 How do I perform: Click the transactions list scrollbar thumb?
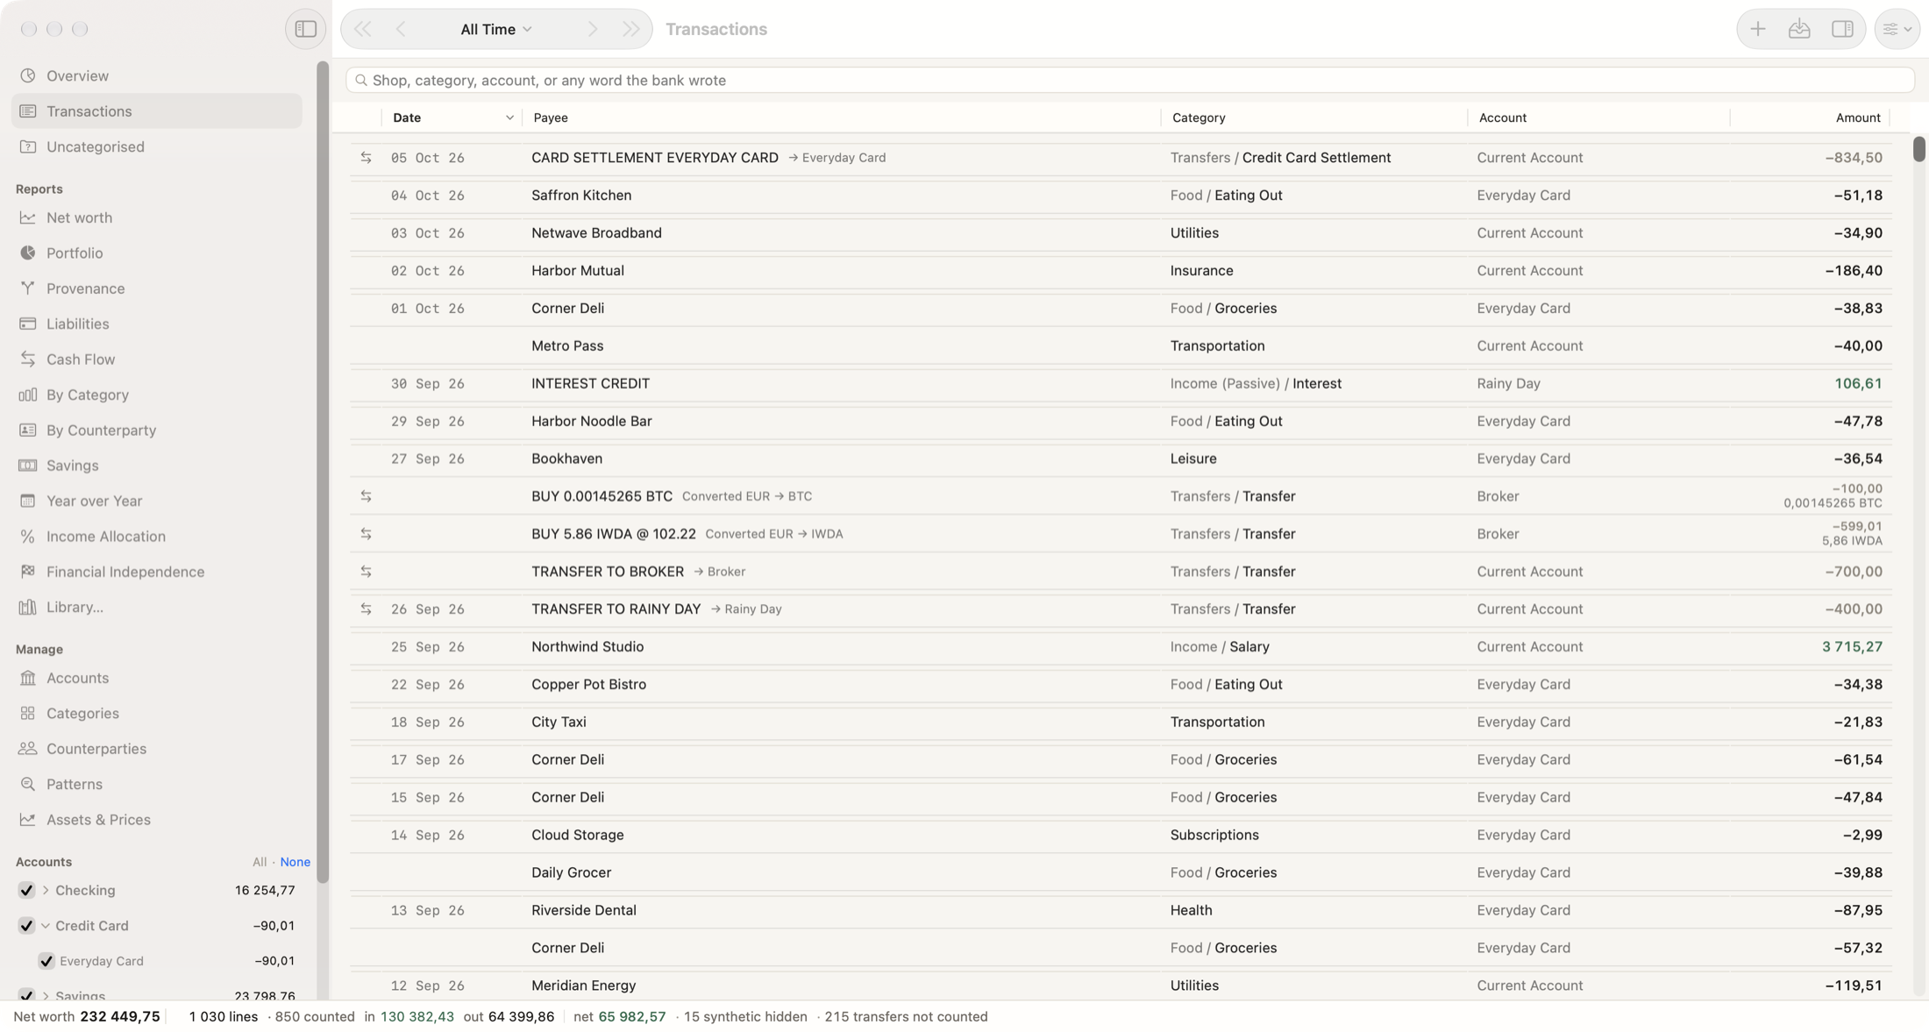[x=1918, y=149]
